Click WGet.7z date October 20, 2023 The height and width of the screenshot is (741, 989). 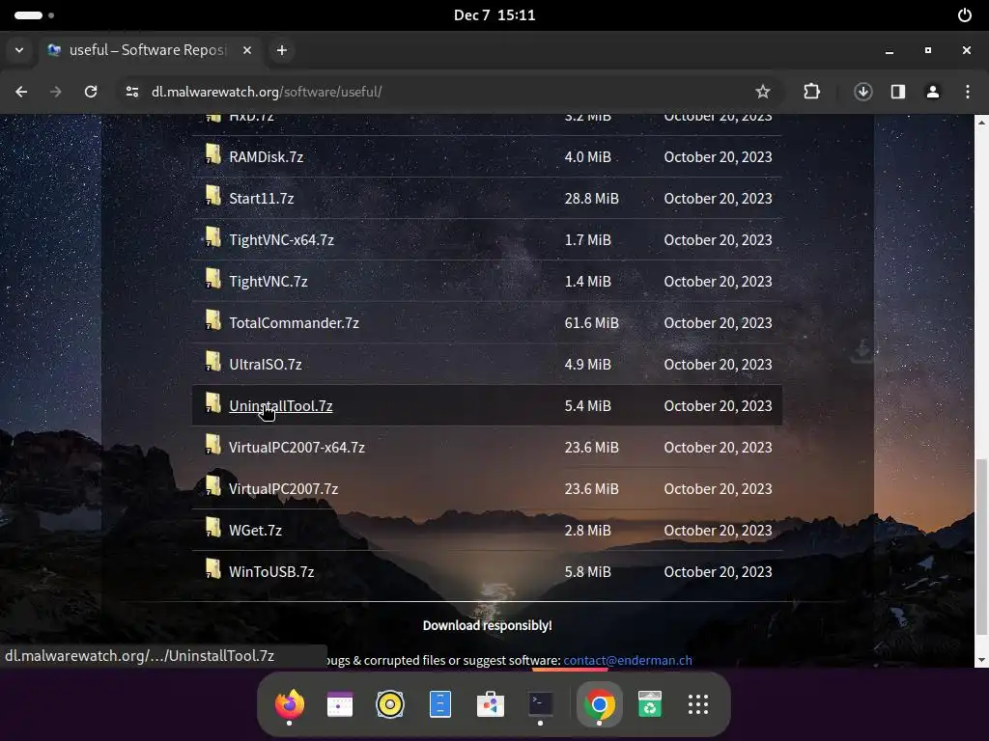(x=718, y=531)
